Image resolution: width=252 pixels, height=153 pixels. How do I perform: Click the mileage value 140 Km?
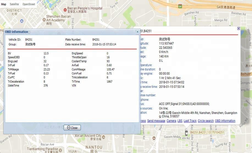[164, 56]
